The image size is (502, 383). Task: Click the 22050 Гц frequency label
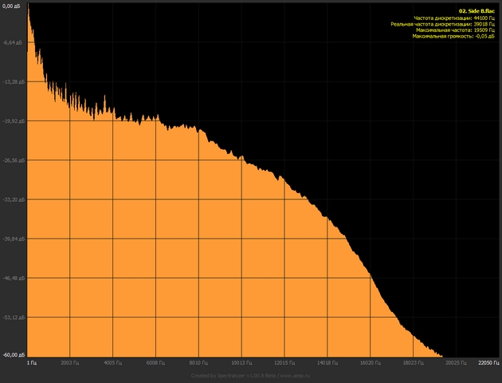click(488, 362)
